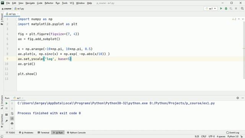Open the Edit menu
Screen dimensions: 245x138
(x=14, y=3)
